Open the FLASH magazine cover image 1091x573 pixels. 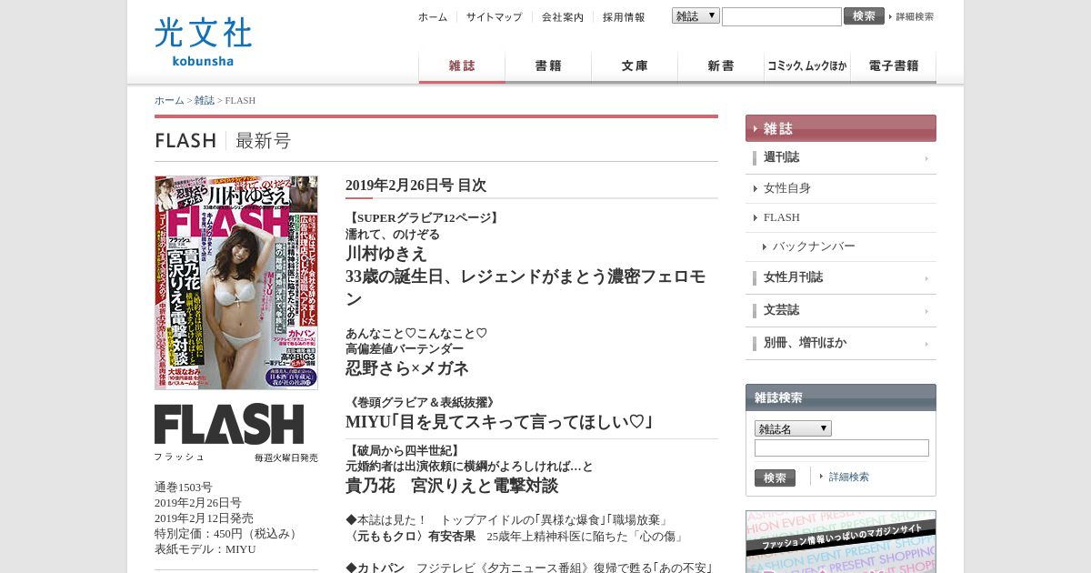(236, 283)
